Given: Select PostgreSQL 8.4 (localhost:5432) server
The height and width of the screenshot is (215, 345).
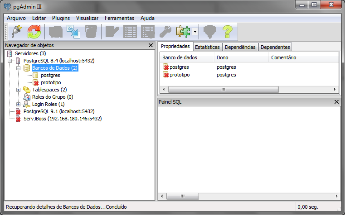Looking at the screenshot, I should tap(59, 61).
